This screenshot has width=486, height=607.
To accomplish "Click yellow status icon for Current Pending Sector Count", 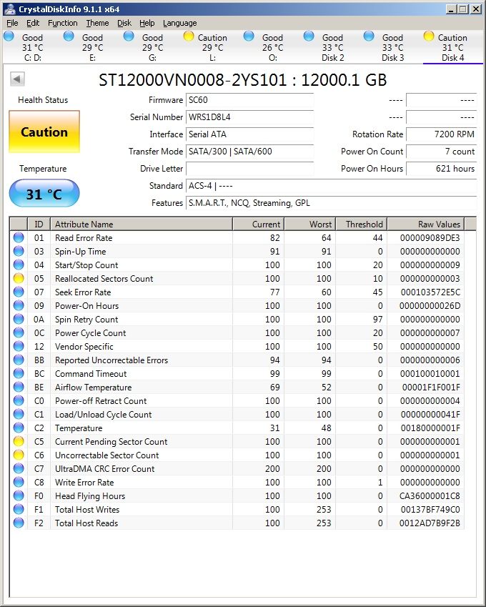I will tap(19, 442).
